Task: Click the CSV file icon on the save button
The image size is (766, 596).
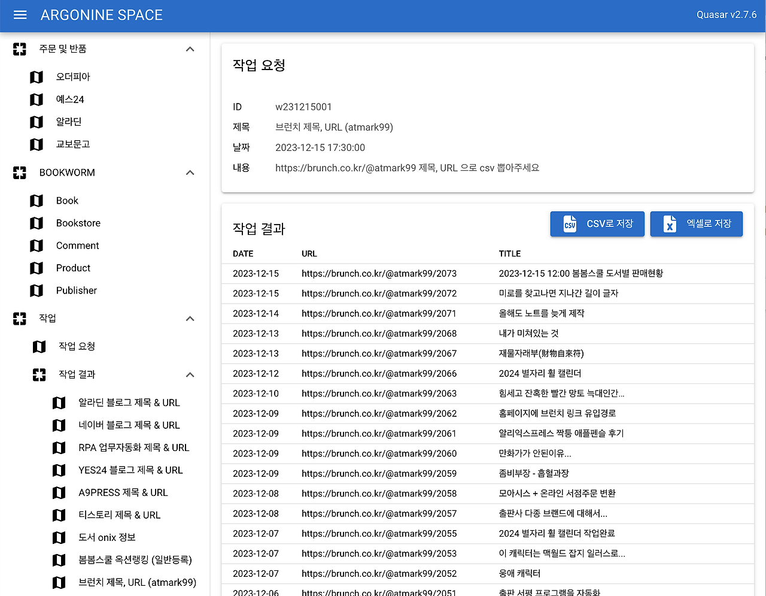Action: click(x=569, y=223)
